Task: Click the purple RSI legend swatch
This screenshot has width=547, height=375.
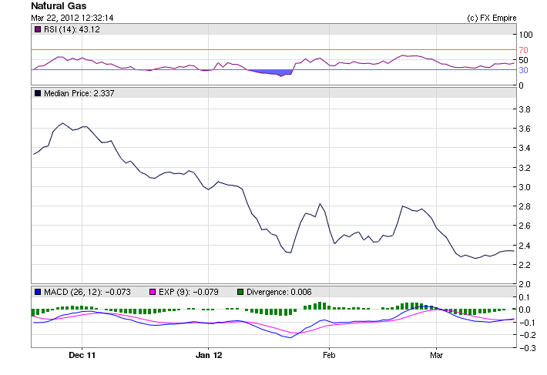Action: click(38, 29)
